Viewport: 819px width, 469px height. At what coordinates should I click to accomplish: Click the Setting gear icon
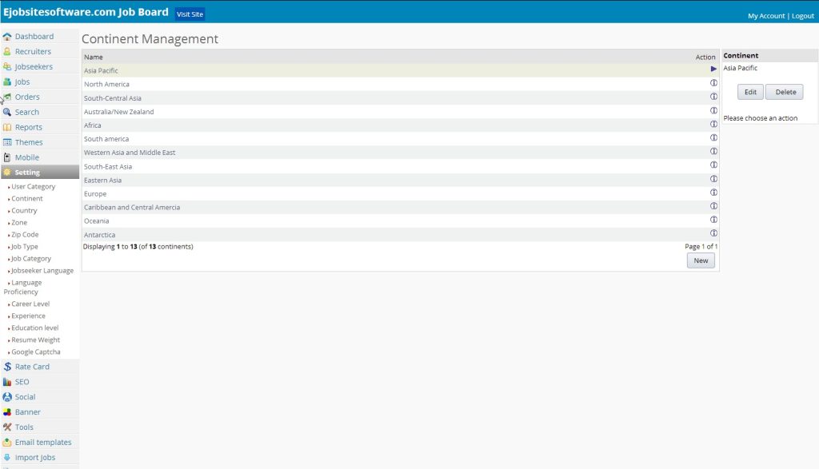point(6,173)
